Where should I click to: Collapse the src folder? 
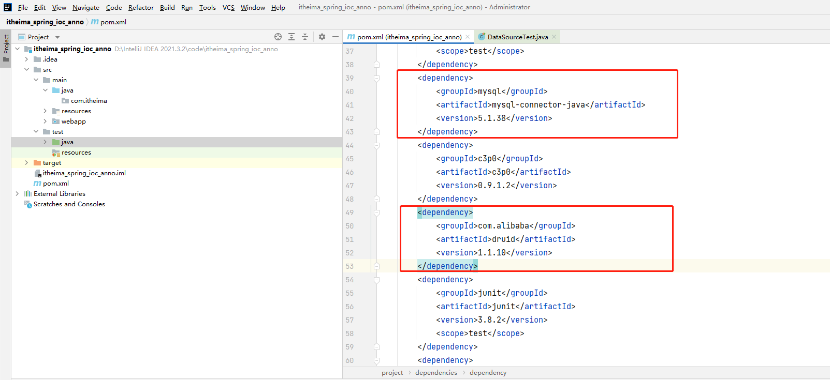27,70
